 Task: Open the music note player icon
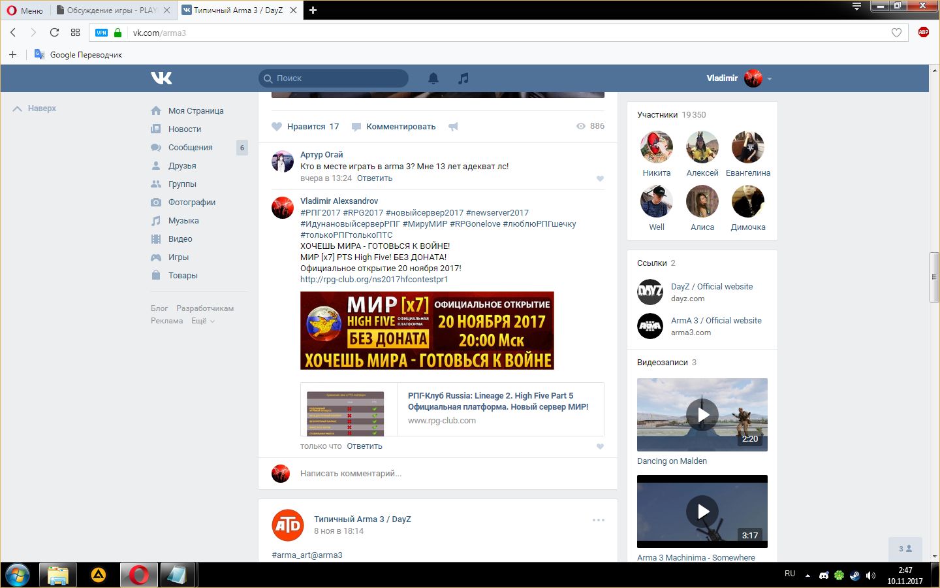pyautogui.click(x=463, y=78)
